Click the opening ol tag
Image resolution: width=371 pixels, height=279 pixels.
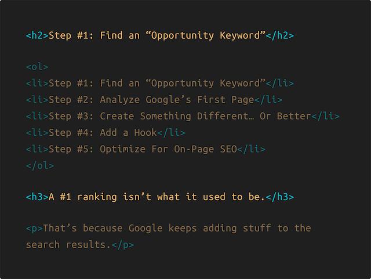(x=37, y=67)
